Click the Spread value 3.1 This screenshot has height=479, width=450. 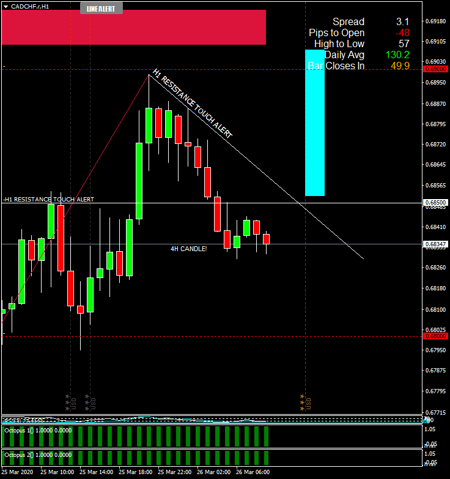click(x=402, y=21)
